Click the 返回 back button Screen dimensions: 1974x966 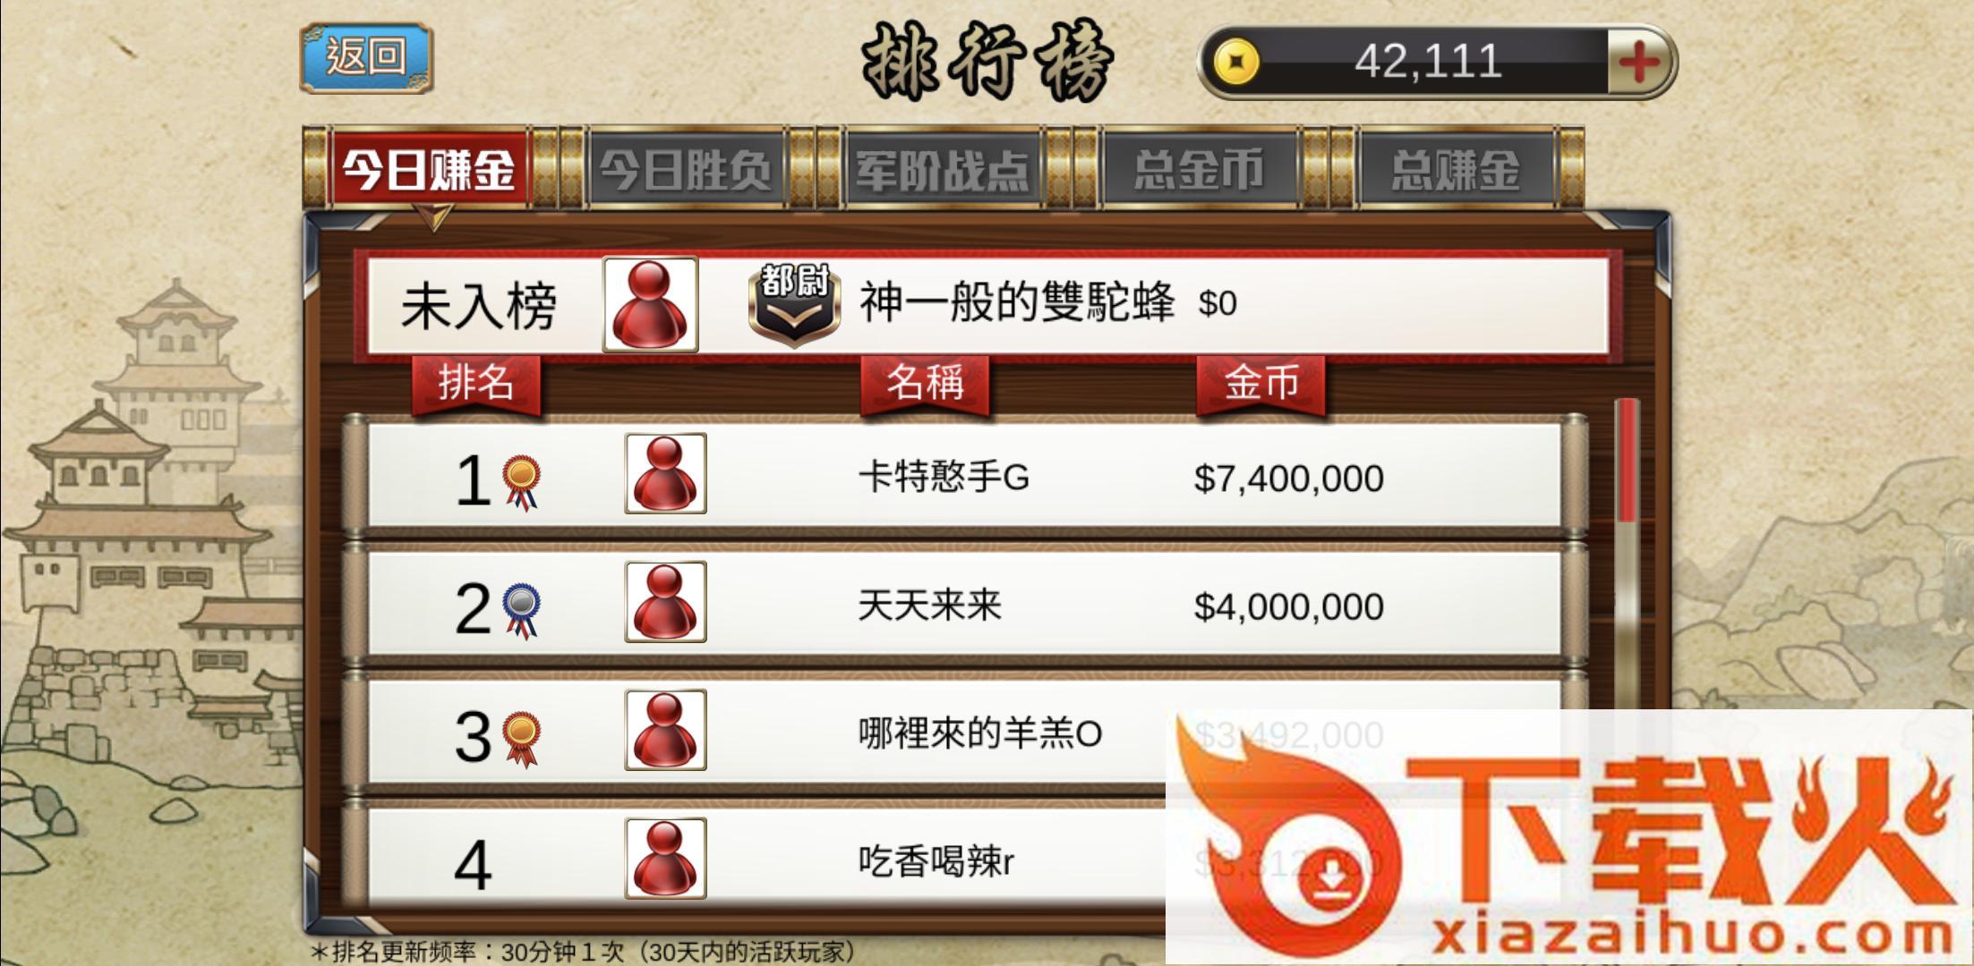coord(366,58)
